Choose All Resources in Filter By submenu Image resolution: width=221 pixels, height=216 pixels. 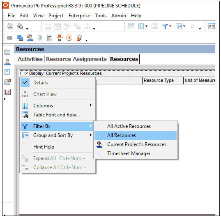(x=136, y=135)
